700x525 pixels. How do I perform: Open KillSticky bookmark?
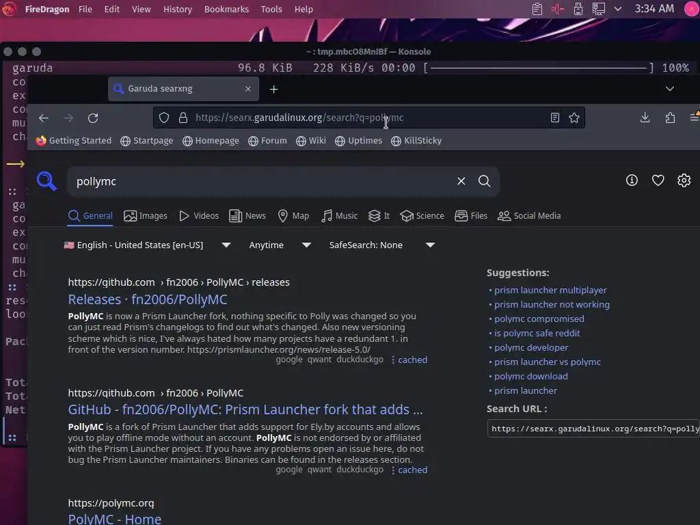tap(416, 141)
